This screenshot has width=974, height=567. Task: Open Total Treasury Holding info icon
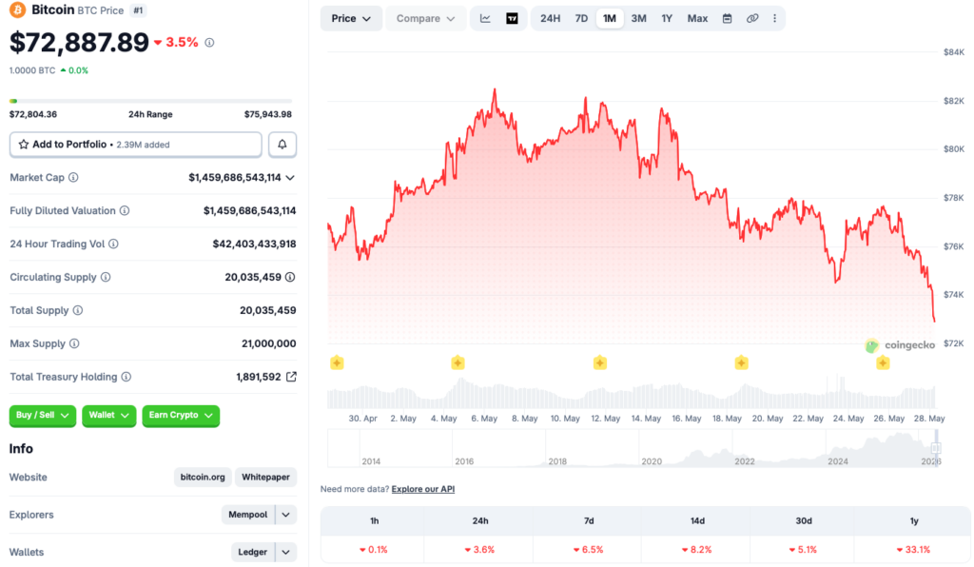(x=127, y=377)
